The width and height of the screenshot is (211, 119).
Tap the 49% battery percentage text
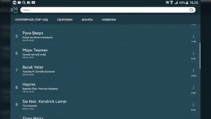coord(182,3)
